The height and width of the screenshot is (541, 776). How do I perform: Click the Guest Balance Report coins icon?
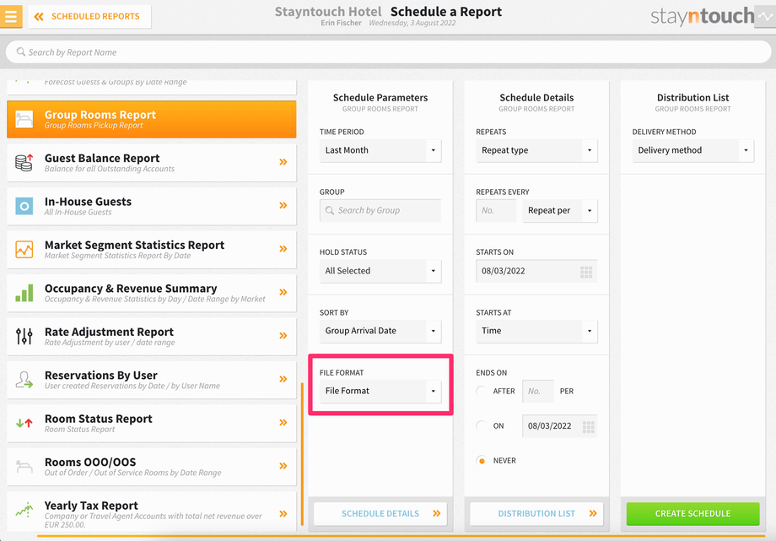pyautogui.click(x=24, y=163)
